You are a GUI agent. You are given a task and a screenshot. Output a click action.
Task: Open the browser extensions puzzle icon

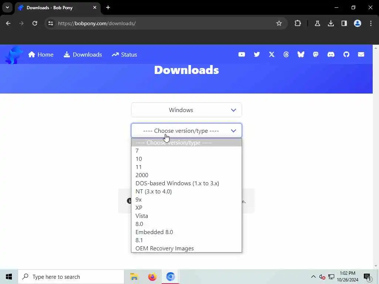point(298,23)
